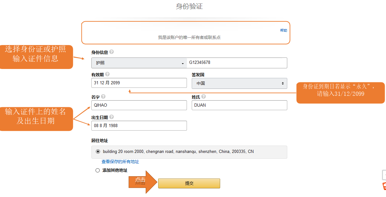Click the 有效期 expiry date field
This screenshot has width=386, height=197.
[139, 83]
